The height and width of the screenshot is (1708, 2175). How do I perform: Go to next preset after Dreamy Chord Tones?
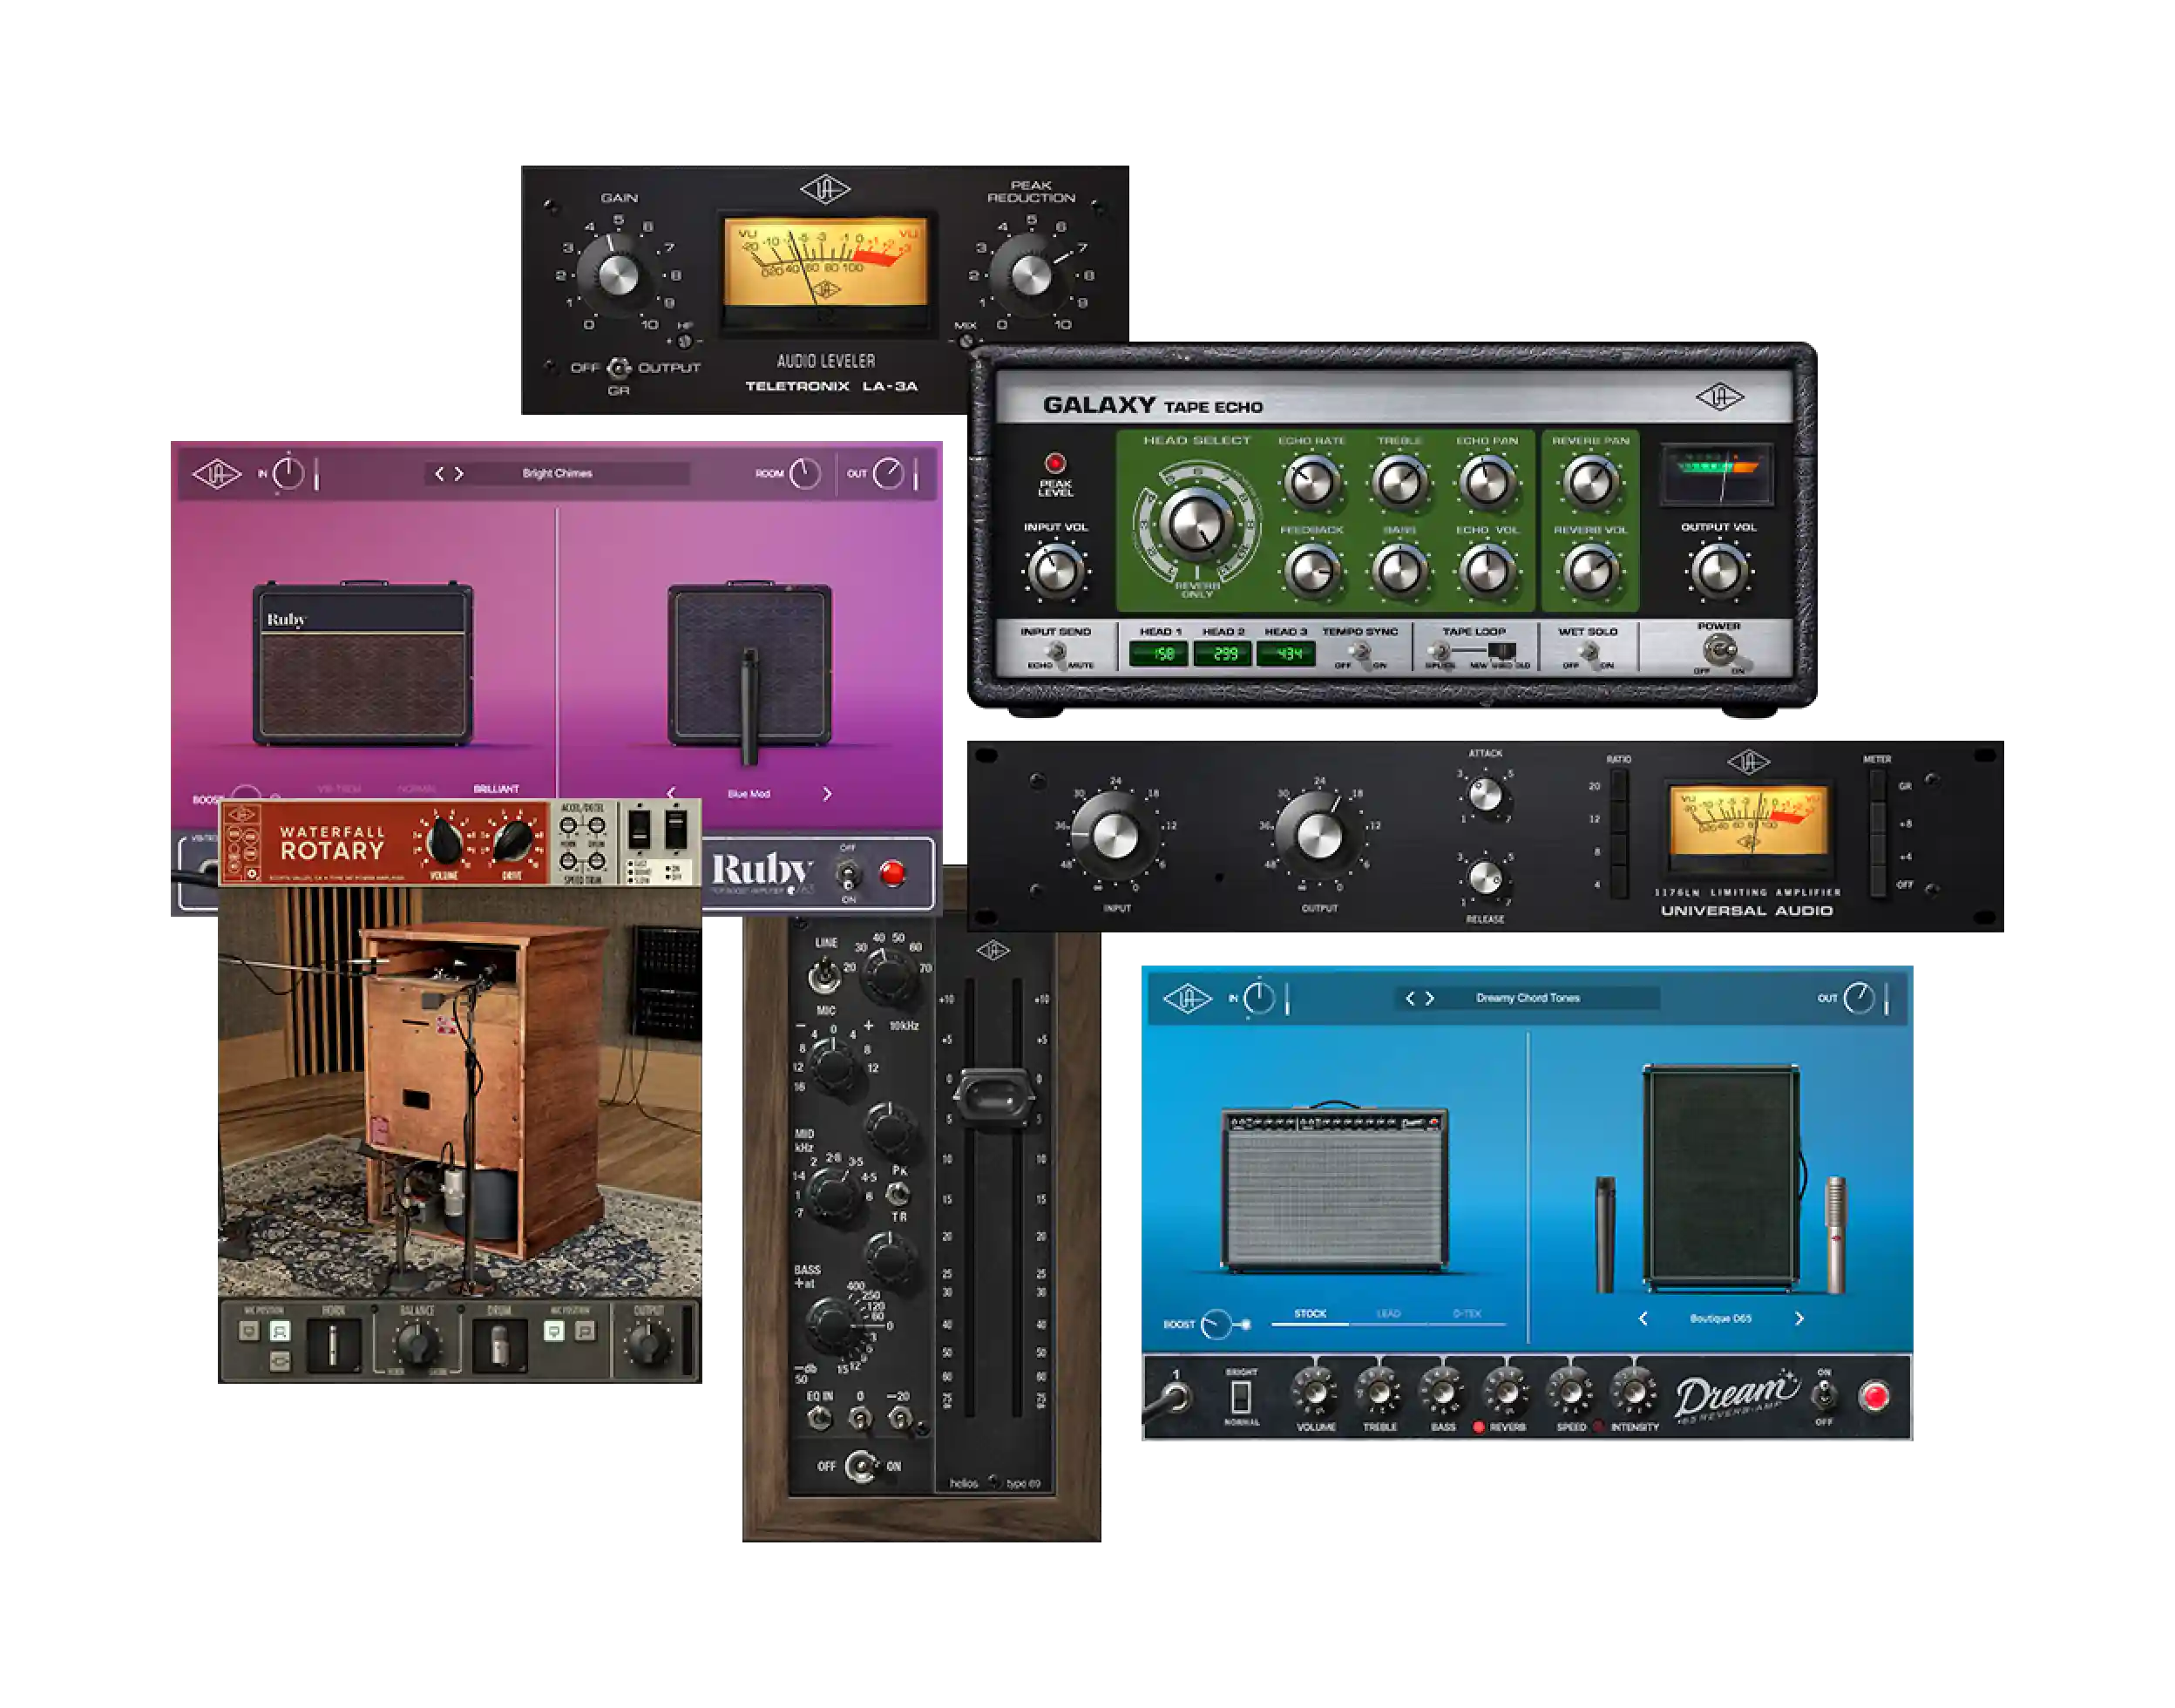tap(1430, 998)
